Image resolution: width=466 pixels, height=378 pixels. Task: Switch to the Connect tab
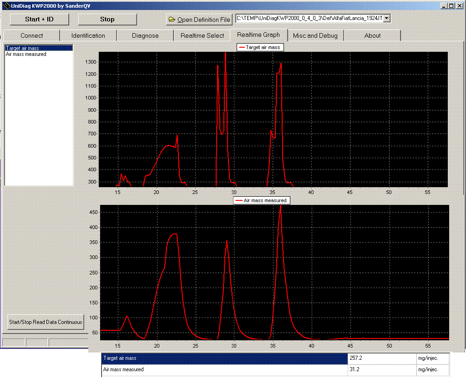pyautogui.click(x=31, y=35)
